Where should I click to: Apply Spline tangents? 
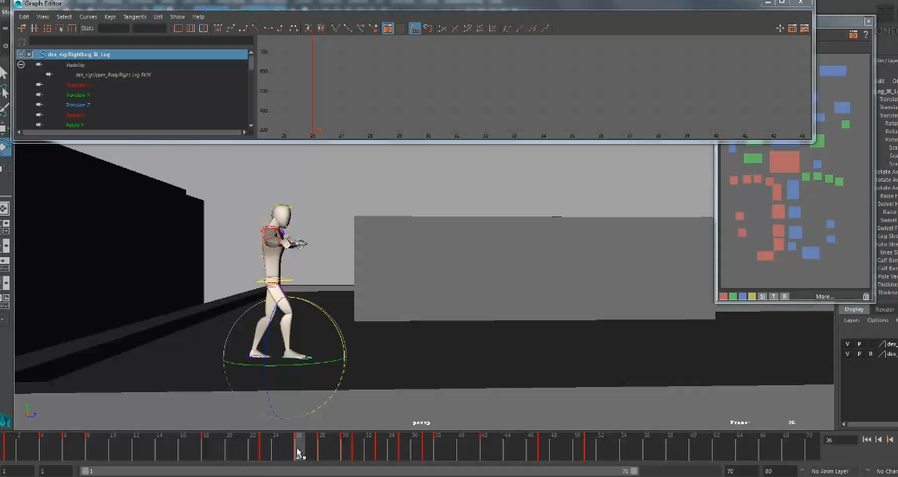pyautogui.click(x=230, y=28)
